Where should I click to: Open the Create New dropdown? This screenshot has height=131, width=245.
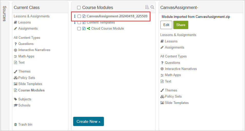click(x=88, y=122)
